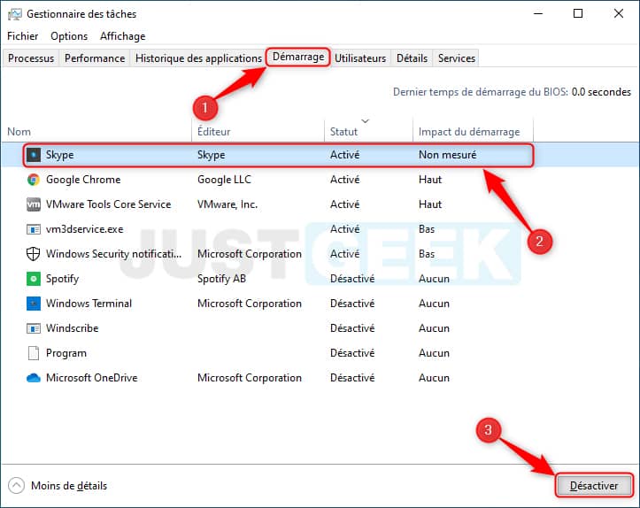Click the Windows Terminal icon

(34, 304)
